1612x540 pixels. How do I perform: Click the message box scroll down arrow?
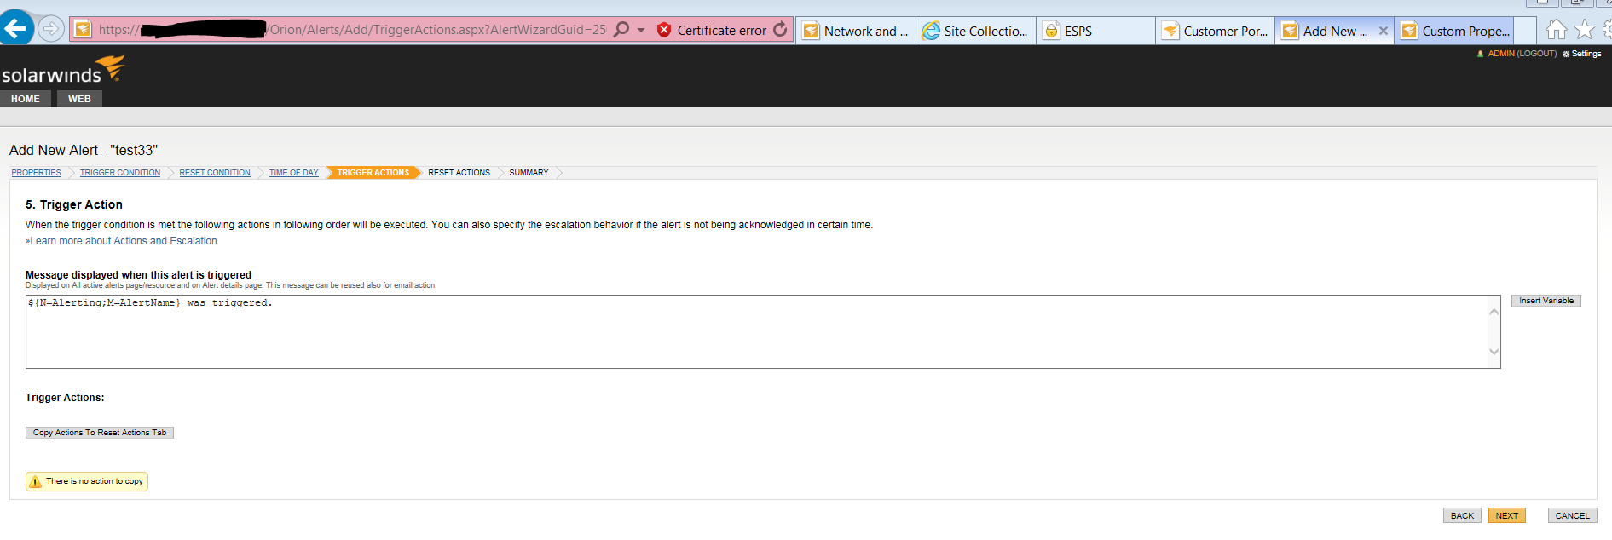coord(1494,351)
